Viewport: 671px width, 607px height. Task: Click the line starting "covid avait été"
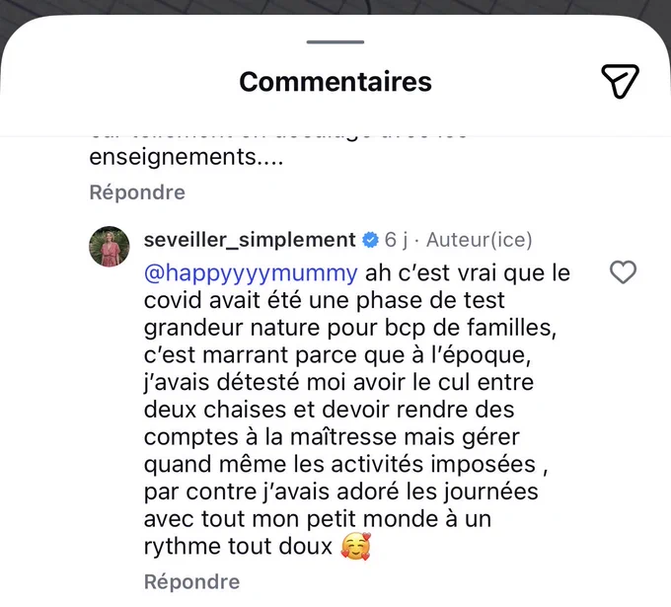pyautogui.click(x=325, y=300)
